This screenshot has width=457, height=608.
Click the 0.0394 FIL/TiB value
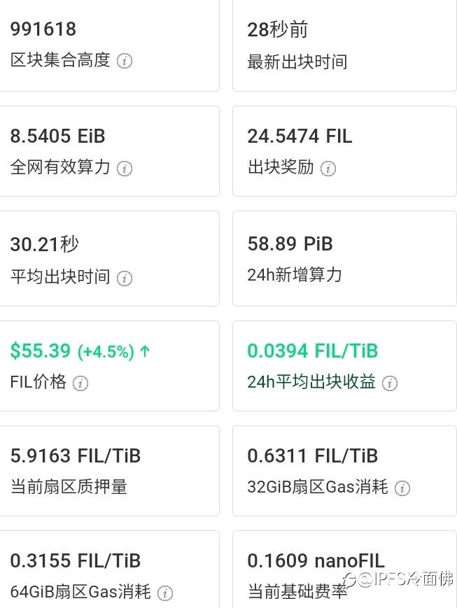click(312, 351)
